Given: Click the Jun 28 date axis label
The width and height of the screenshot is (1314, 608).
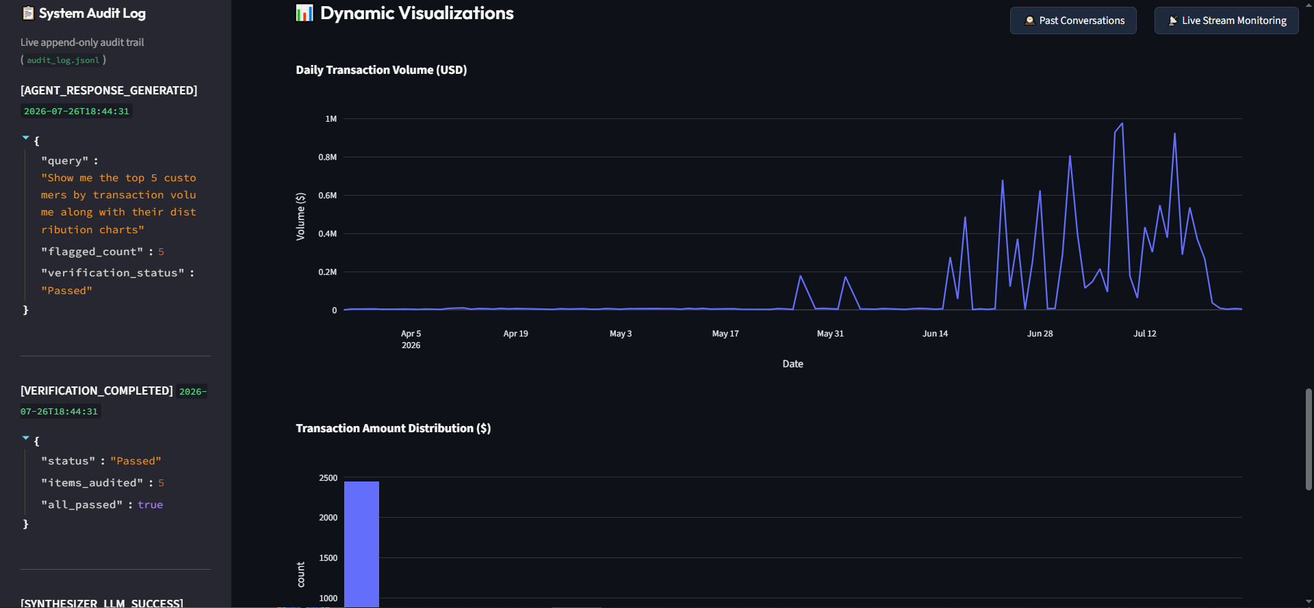Looking at the screenshot, I should pyautogui.click(x=1040, y=334).
